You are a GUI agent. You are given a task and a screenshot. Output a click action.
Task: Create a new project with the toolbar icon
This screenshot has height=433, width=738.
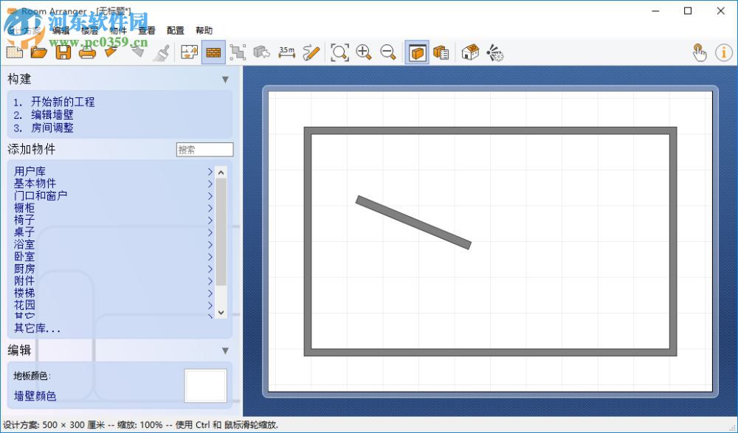15,52
